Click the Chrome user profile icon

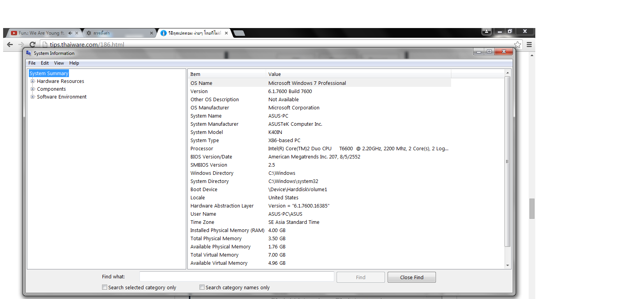pyautogui.click(x=487, y=32)
